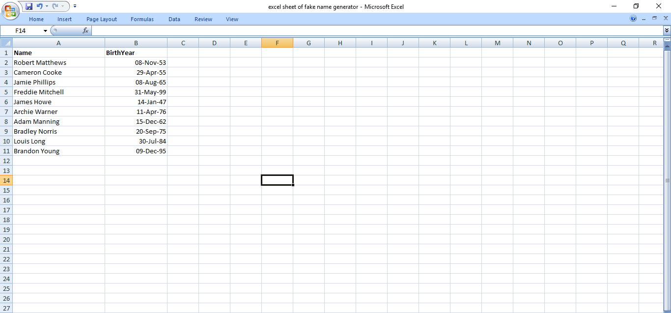Open the Name Box dropdown arrow
Image resolution: width=671 pixels, height=313 pixels.
(x=46, y=30)
